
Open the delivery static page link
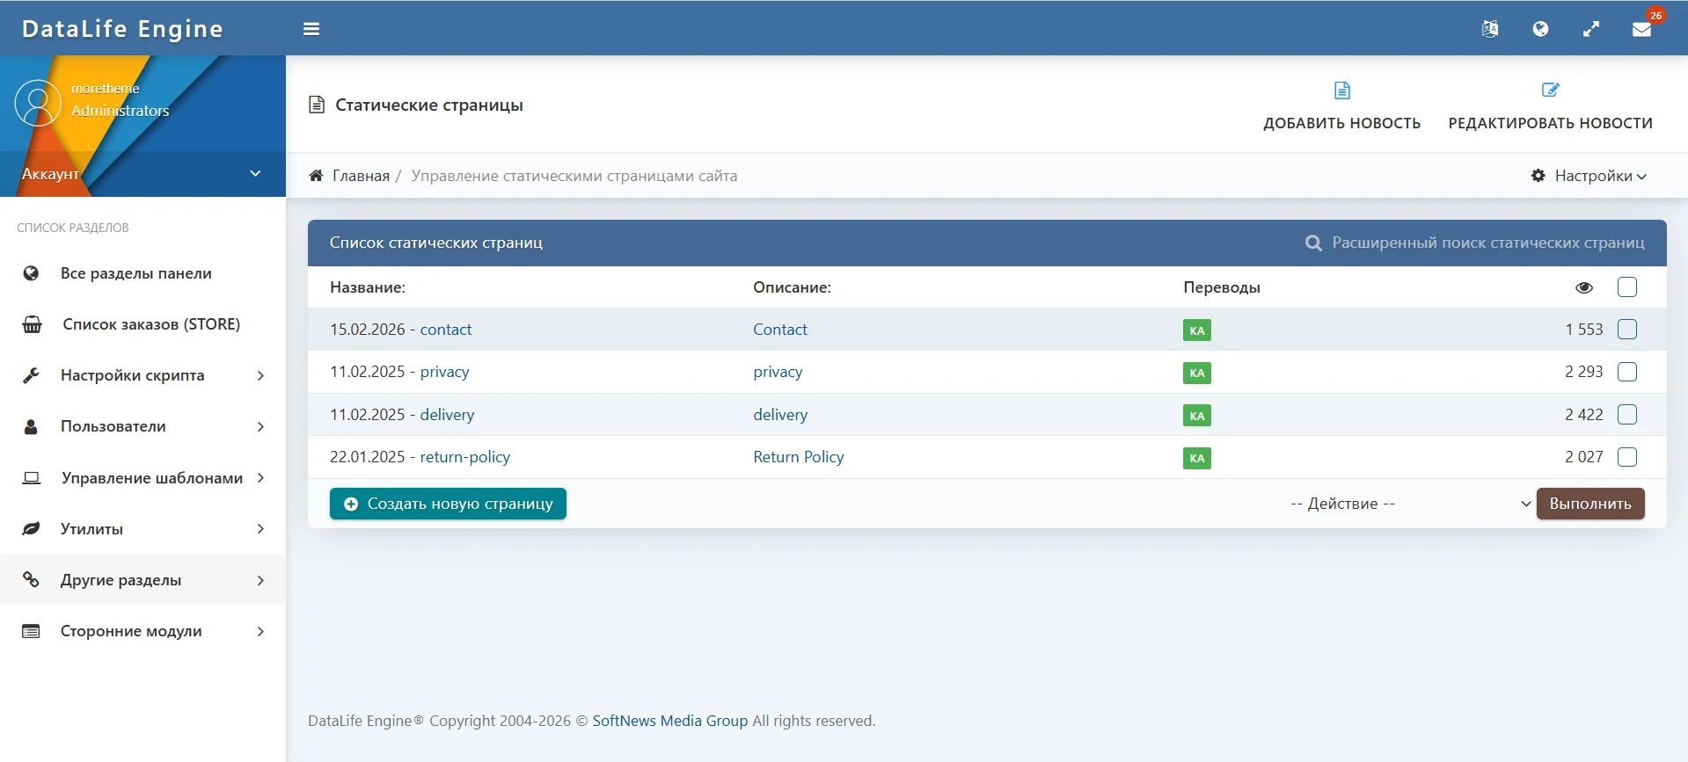tap(447, 415)
